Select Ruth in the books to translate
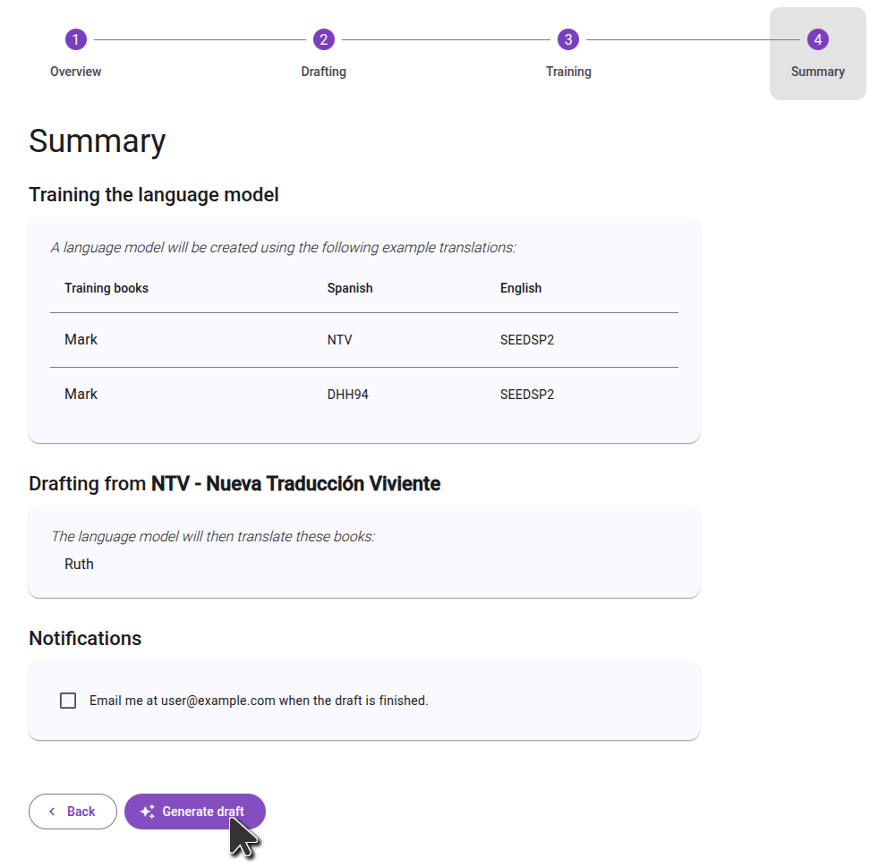The image size is (895, 867). tap(79, 564)
